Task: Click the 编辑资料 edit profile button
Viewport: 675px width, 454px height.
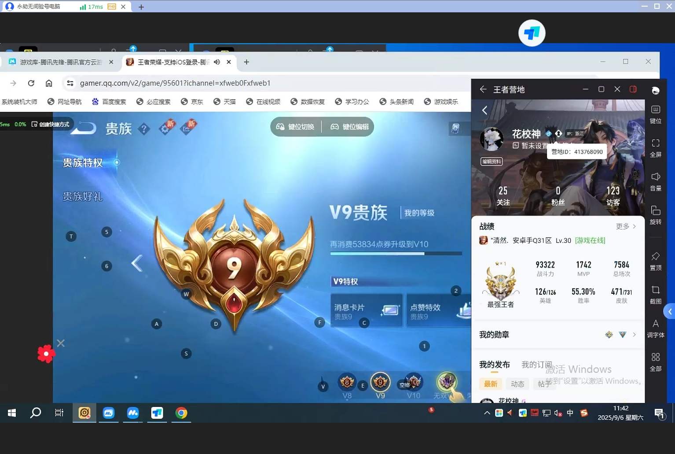Action: pyautogui.click(x=492, y=162)
